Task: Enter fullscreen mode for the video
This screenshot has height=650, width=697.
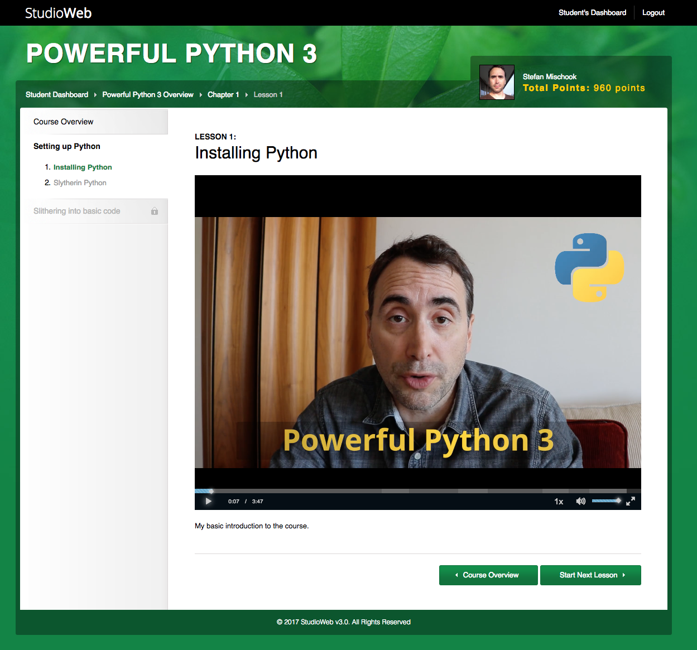Action: coord(631,501)
